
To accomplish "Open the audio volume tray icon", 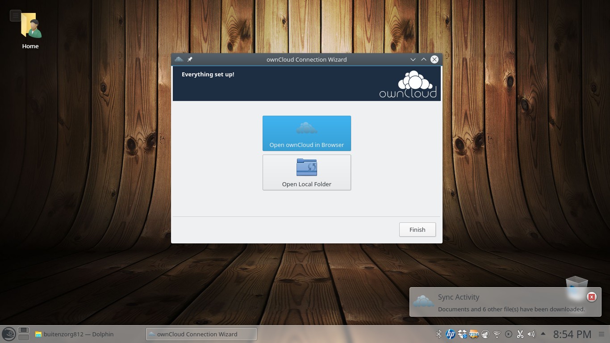I will tap(531, 334).
